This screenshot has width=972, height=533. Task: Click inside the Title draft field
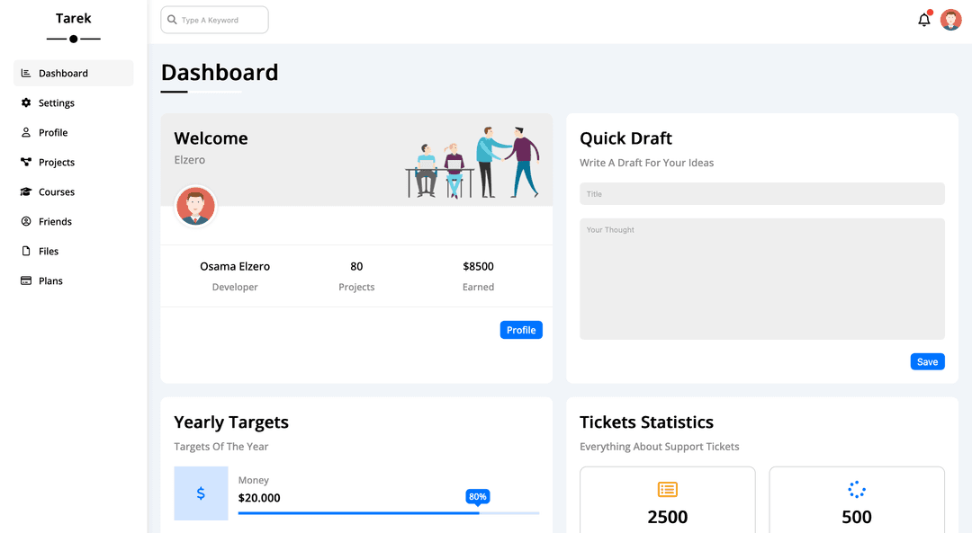[762, 193]
